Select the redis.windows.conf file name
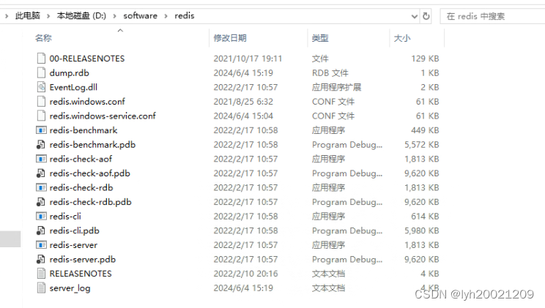Viewport: 545px width, 308px height. tap(87, 102)
